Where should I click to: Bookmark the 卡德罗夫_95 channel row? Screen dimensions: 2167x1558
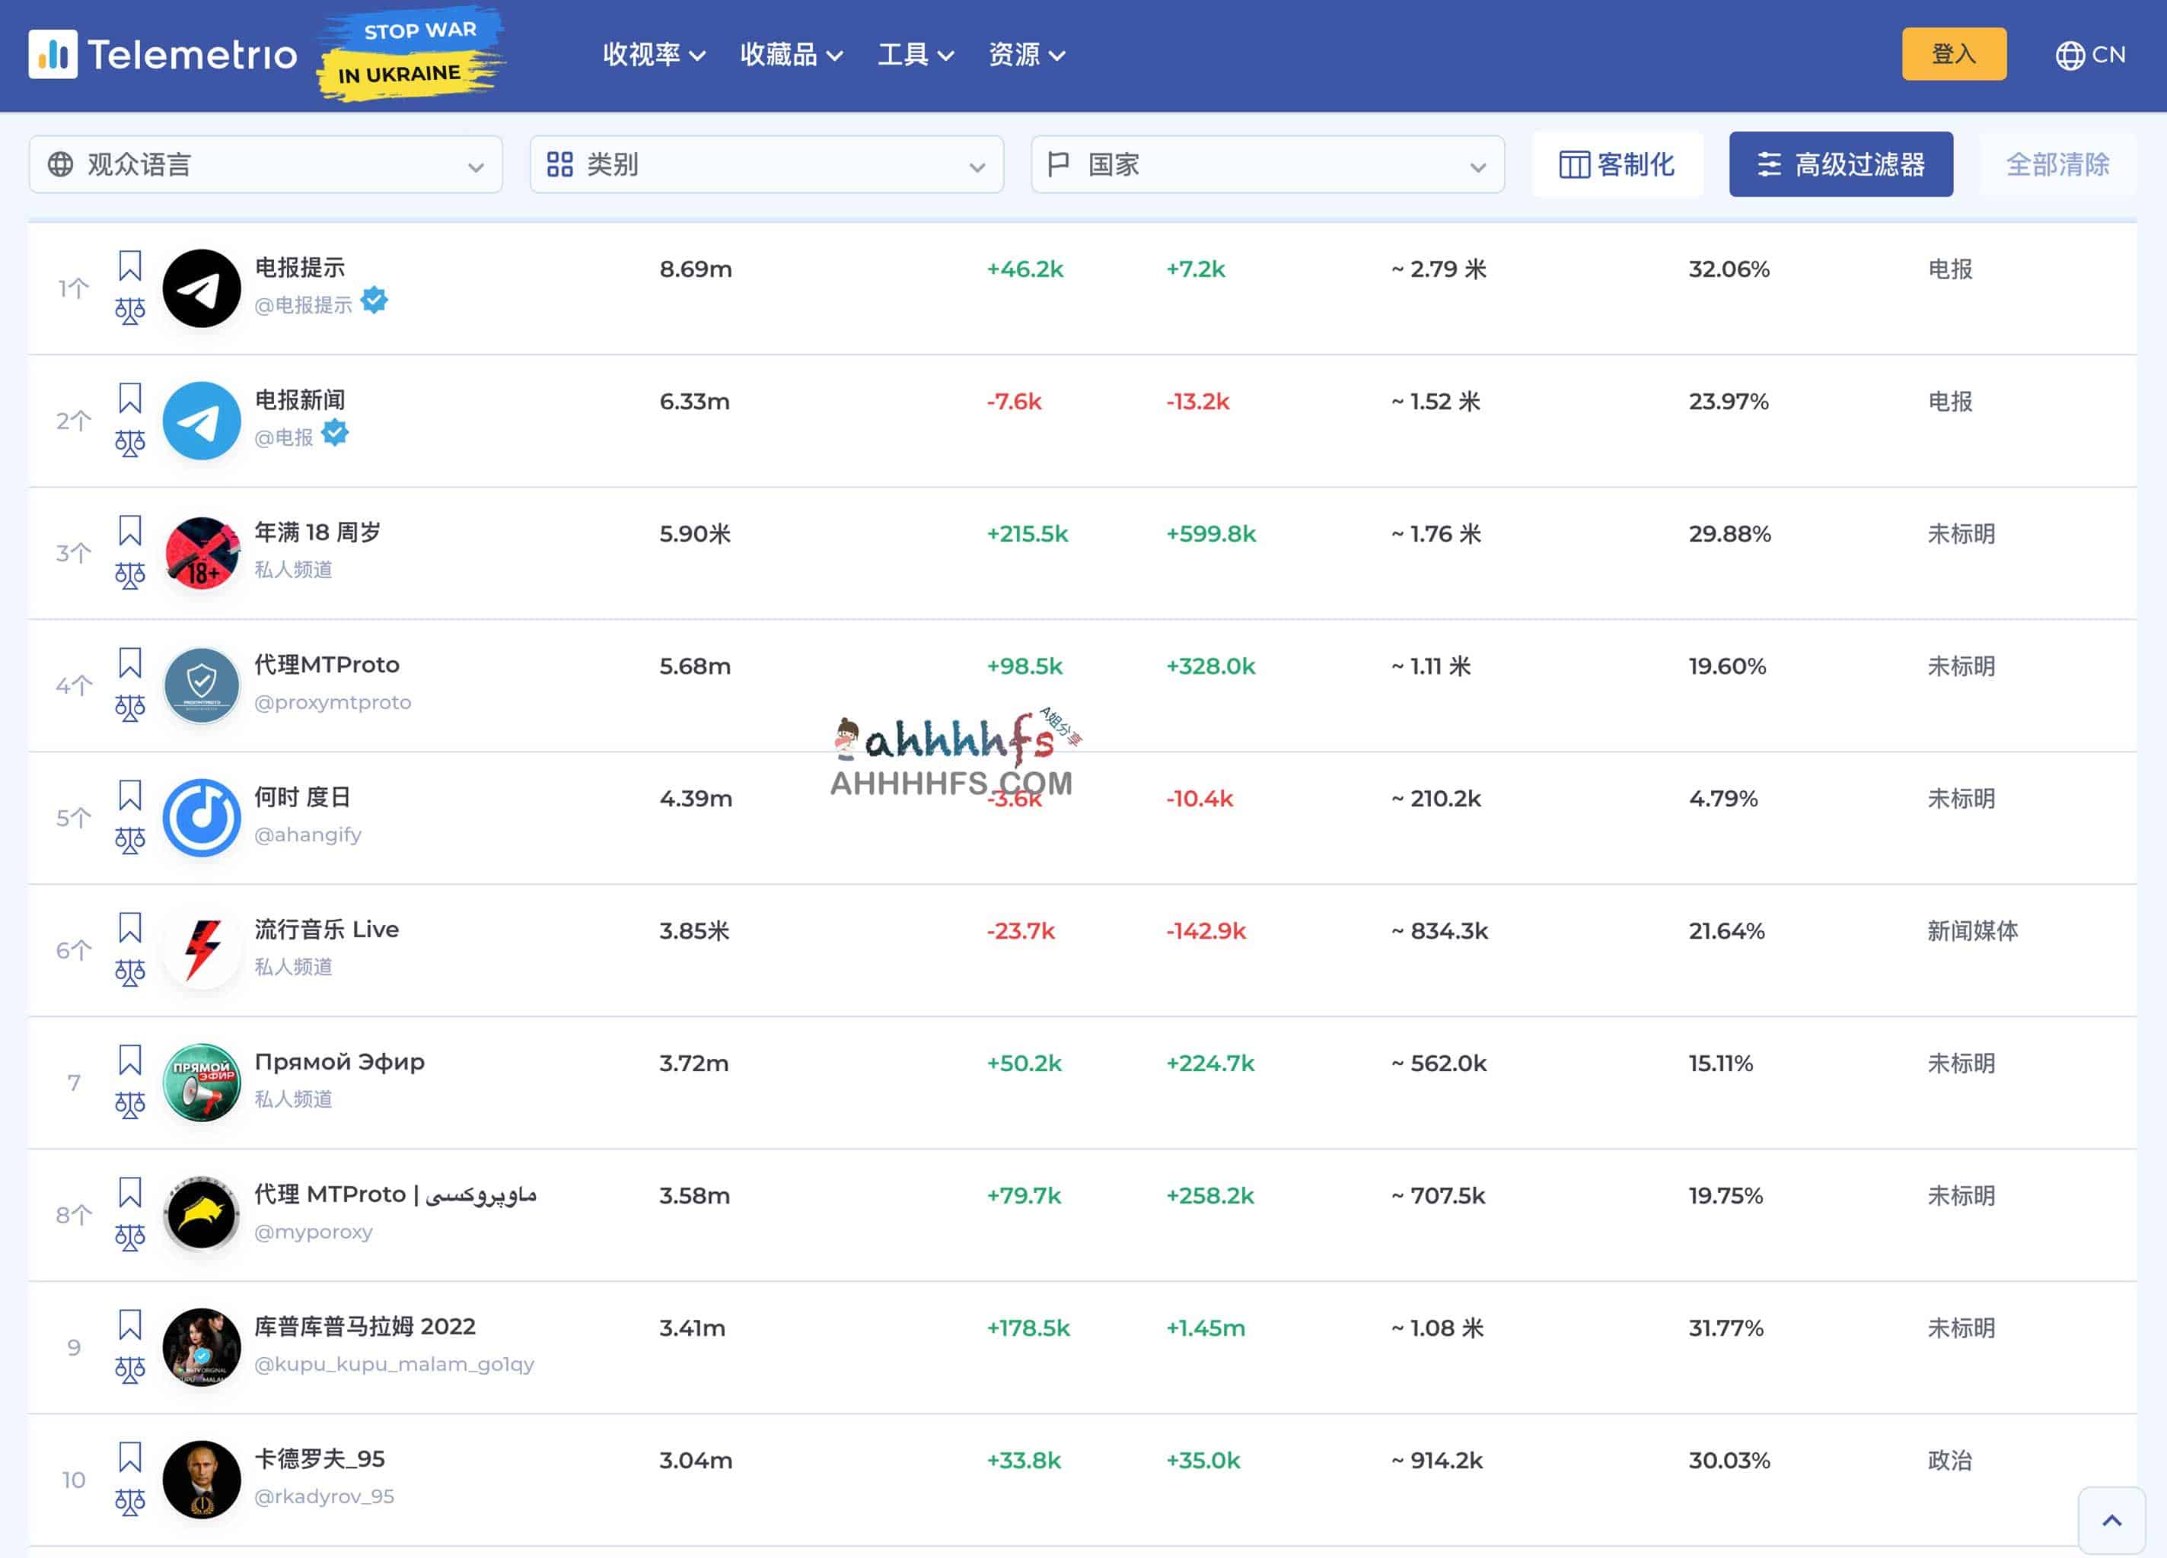pyautogui.click(x=130, y=1457)
